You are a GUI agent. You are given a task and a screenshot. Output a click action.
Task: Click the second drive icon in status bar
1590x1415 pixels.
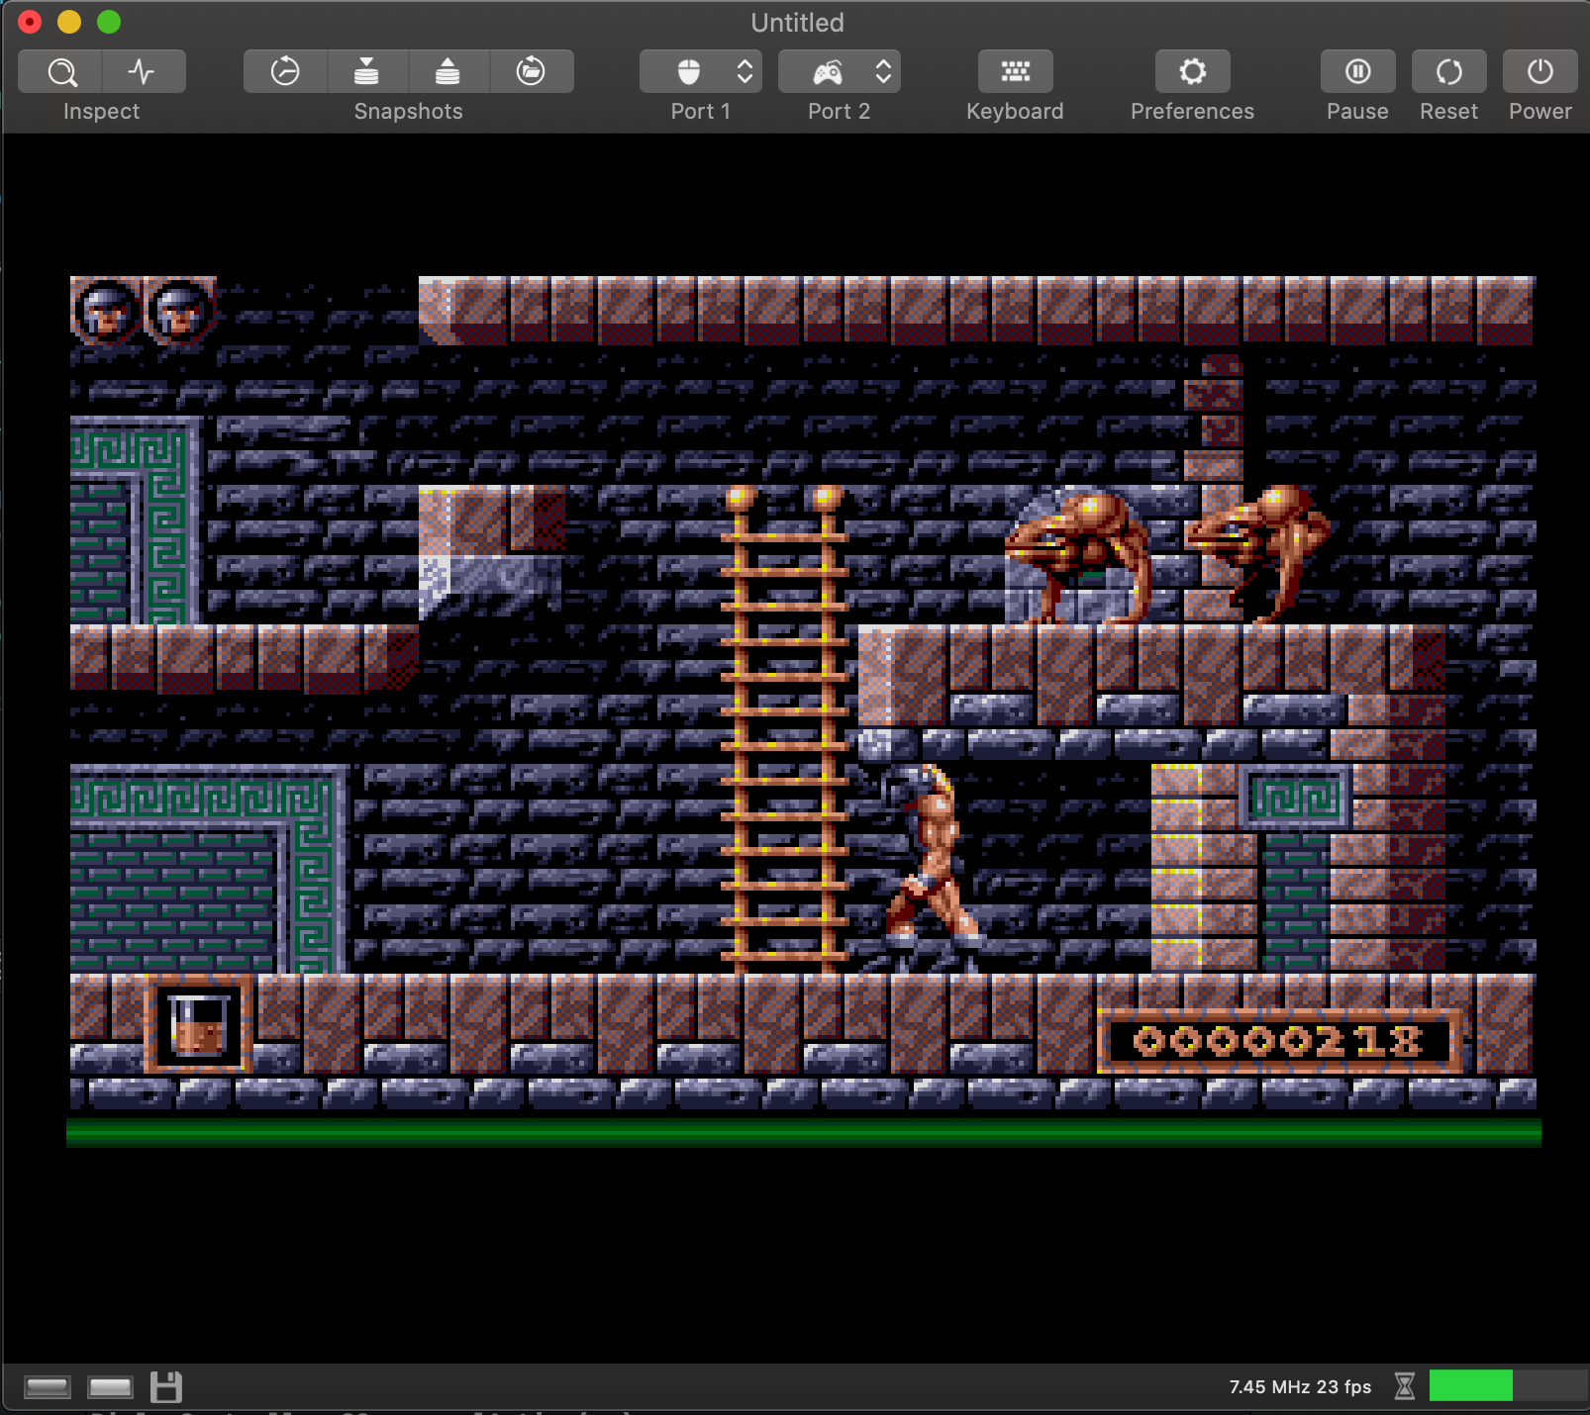point(110,1387)
